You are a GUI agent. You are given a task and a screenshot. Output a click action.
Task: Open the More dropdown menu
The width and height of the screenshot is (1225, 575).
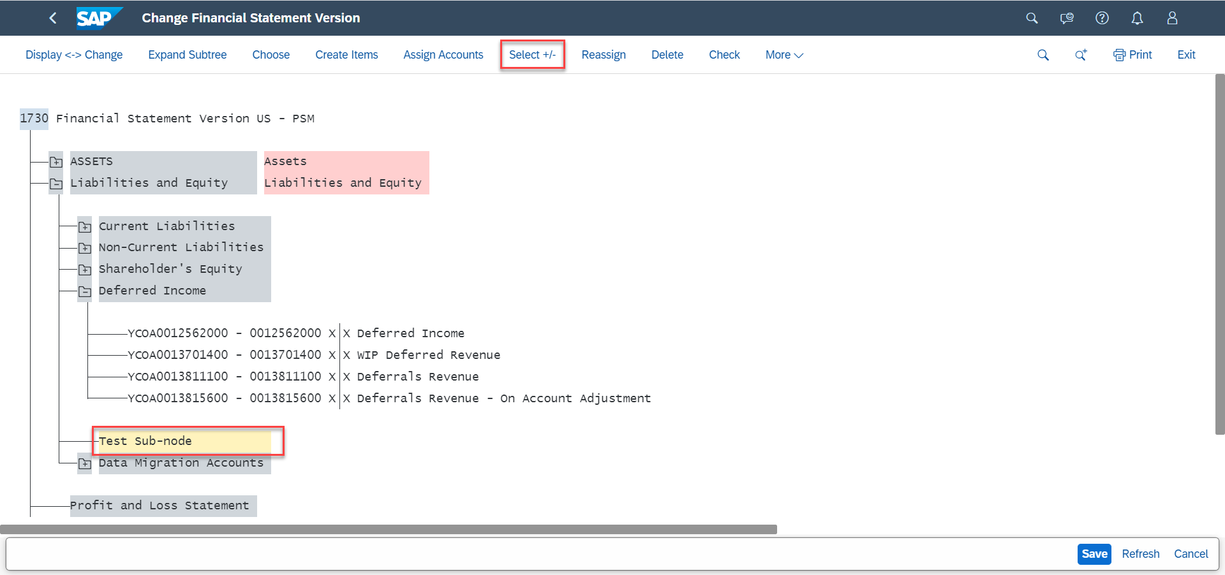point(784,55)
